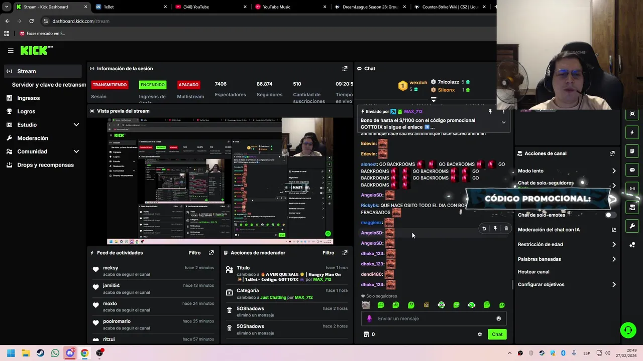Expand the Comunidad sidebar section
Image resolution: width=643 pixels, height=361 pixels.
(76, 151)
